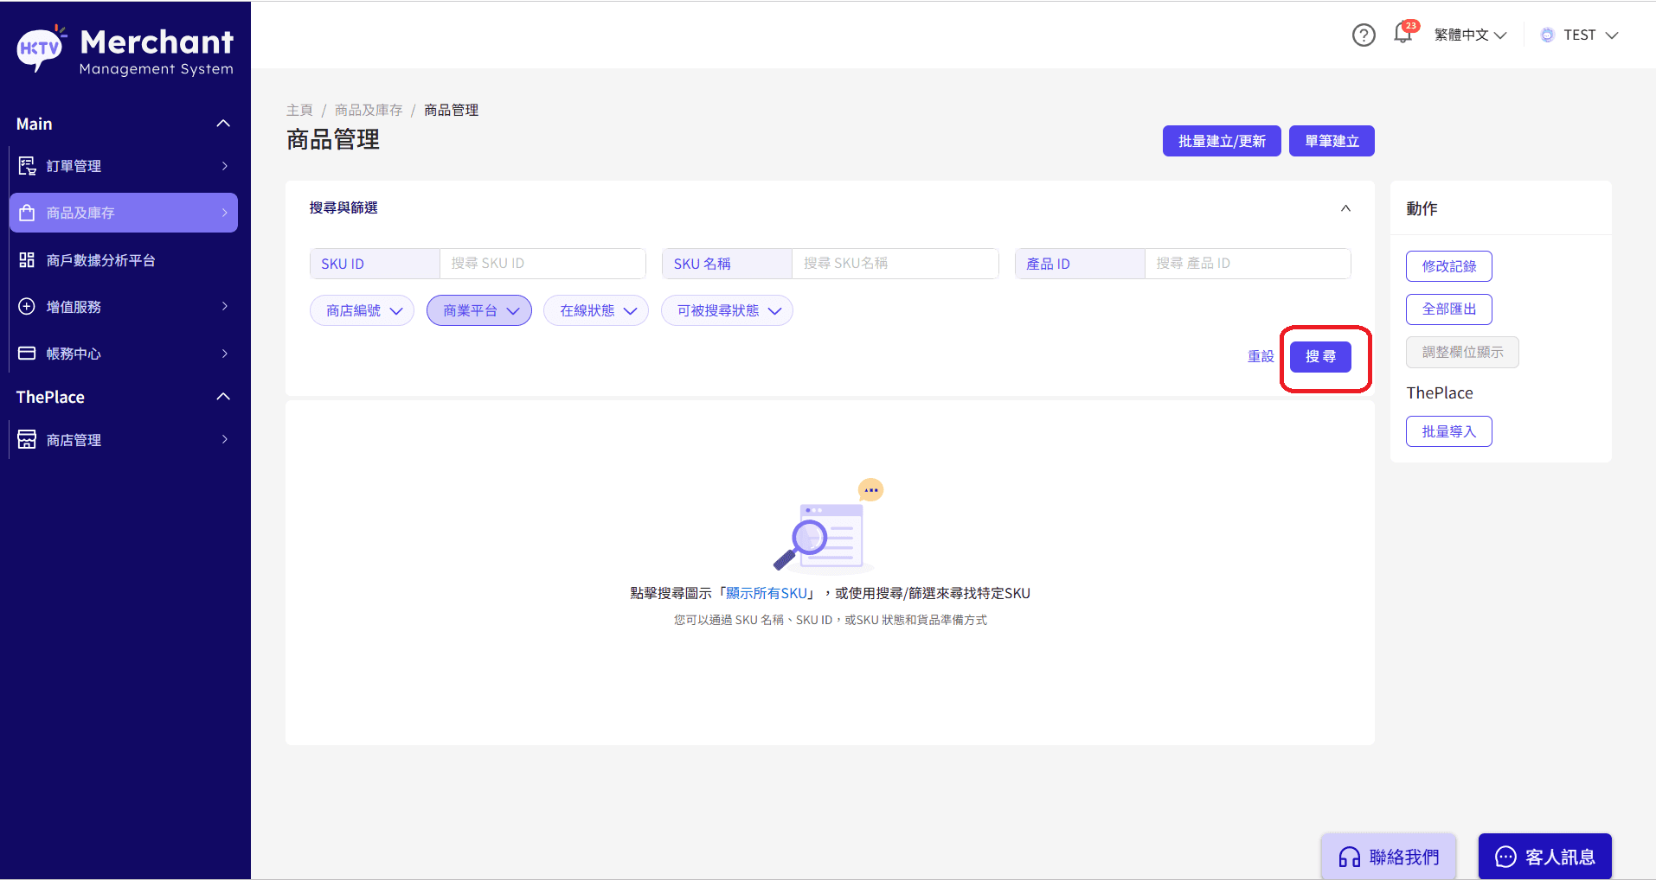Click the 批量建立/更新 button
This screenshot has height=880, width=1656.
pos(1222,141)
